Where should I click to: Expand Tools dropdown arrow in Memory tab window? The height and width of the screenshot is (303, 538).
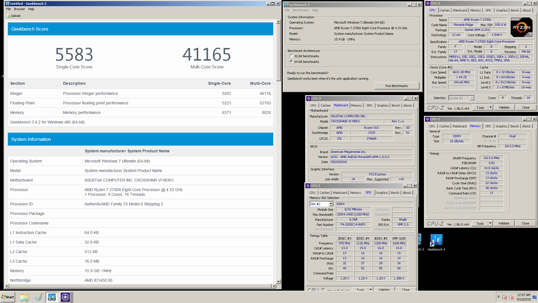490,223
